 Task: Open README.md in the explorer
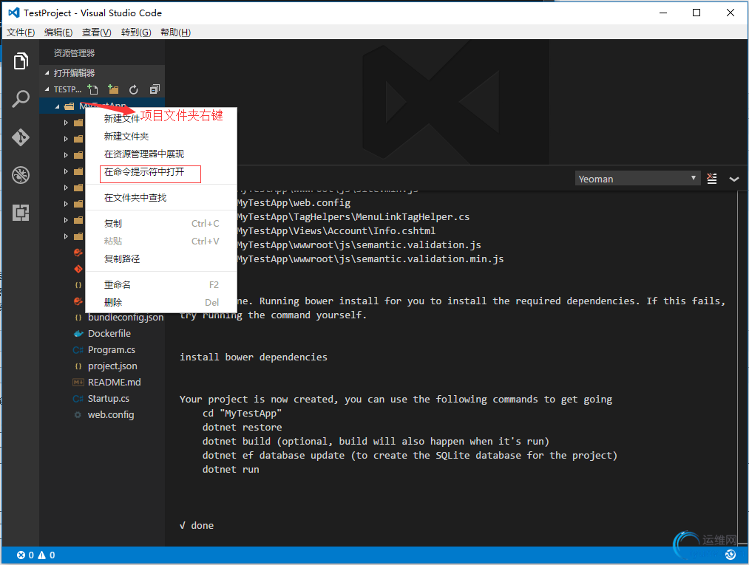[114, 383]
